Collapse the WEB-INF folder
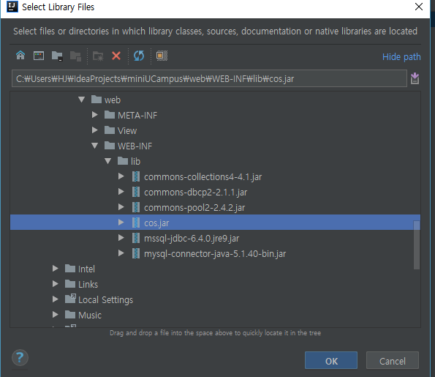435x377 pixels. (94, 146)
